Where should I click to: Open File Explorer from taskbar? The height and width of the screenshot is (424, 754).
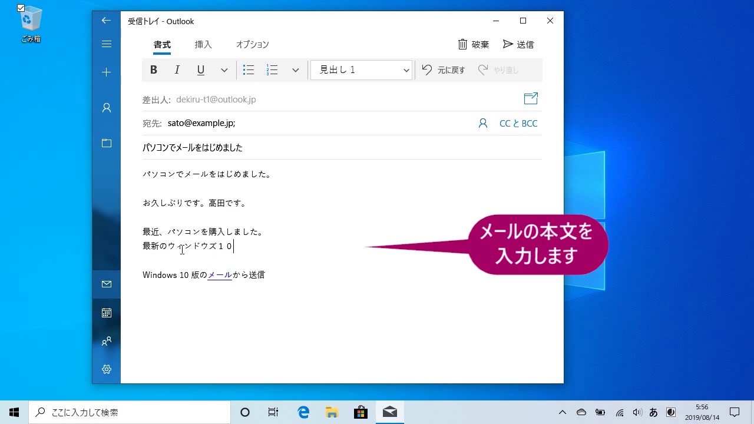coord(332,412)
